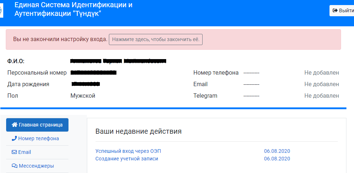Click the Telegram label in profile details

click(x=205, y=96)
